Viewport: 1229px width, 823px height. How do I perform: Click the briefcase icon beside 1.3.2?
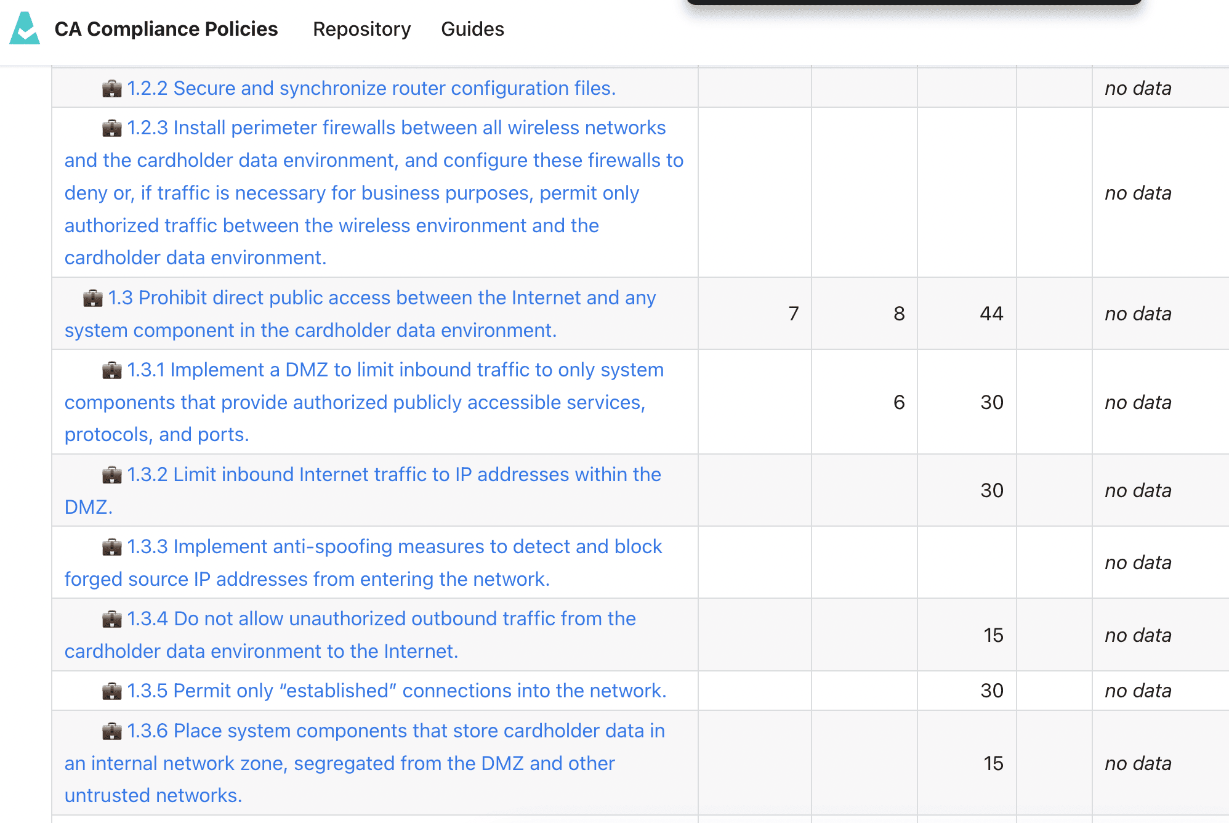[112, 475]
